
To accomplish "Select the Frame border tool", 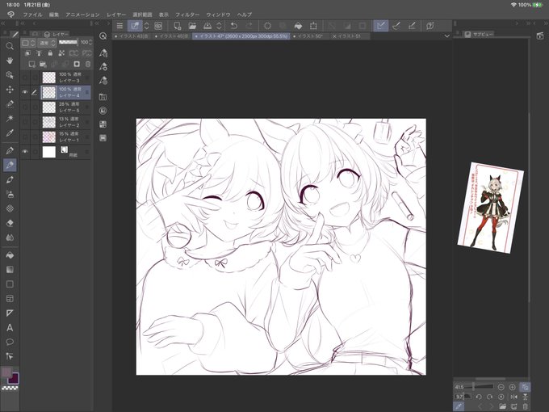I will (x=10, y=298).
